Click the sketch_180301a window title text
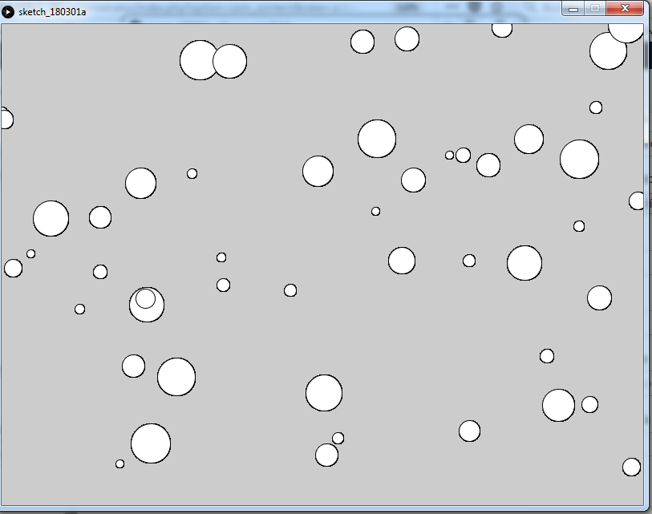The image size is (652, 514). point(52,12)
